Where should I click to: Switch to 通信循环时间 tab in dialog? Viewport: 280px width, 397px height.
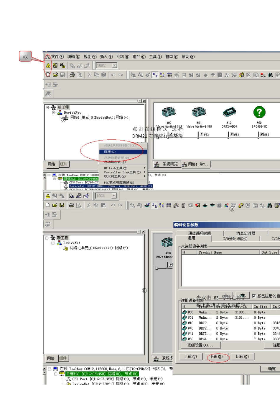[x=200, y=233]
